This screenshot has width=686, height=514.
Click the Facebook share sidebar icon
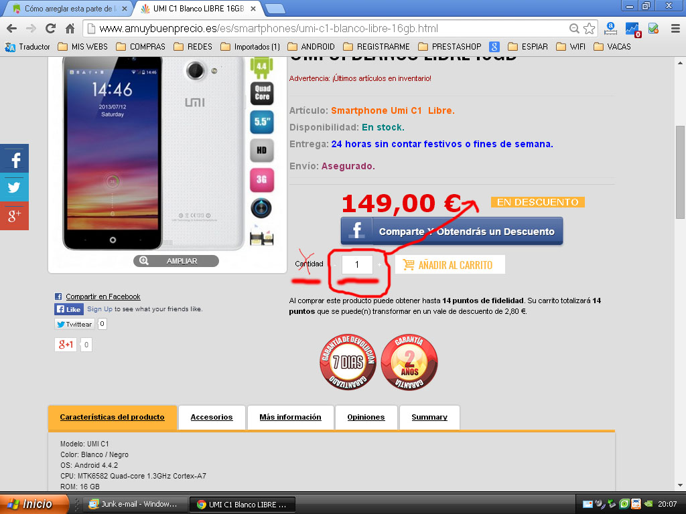pos(15,159)
